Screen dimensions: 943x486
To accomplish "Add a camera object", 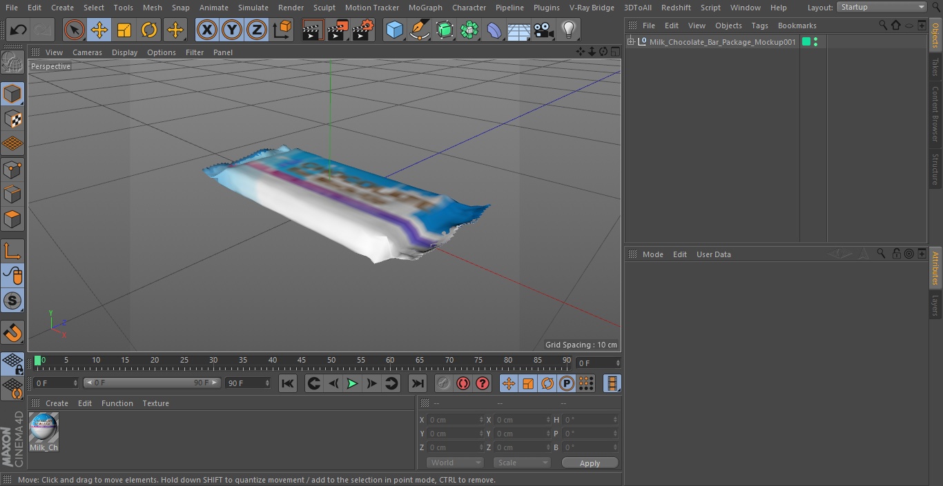I will pyautogui.click(x=544, y=30).
